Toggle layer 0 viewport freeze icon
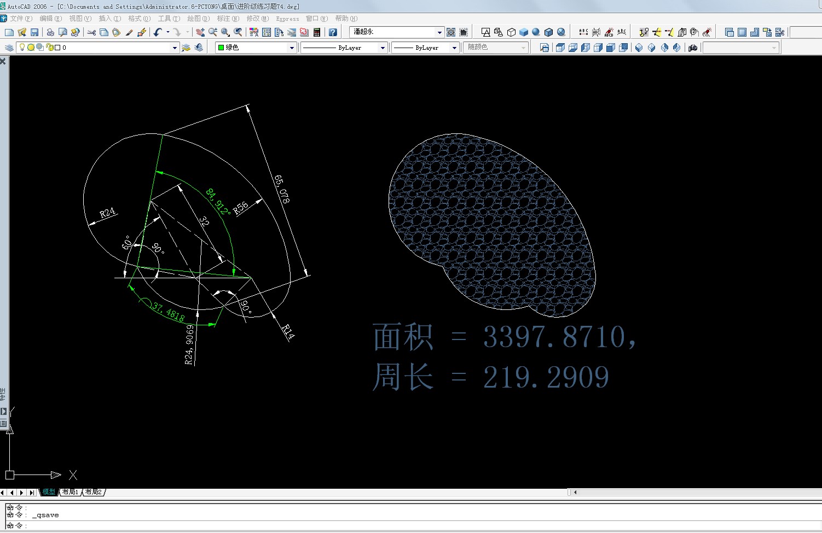 [x=40, y=48]
